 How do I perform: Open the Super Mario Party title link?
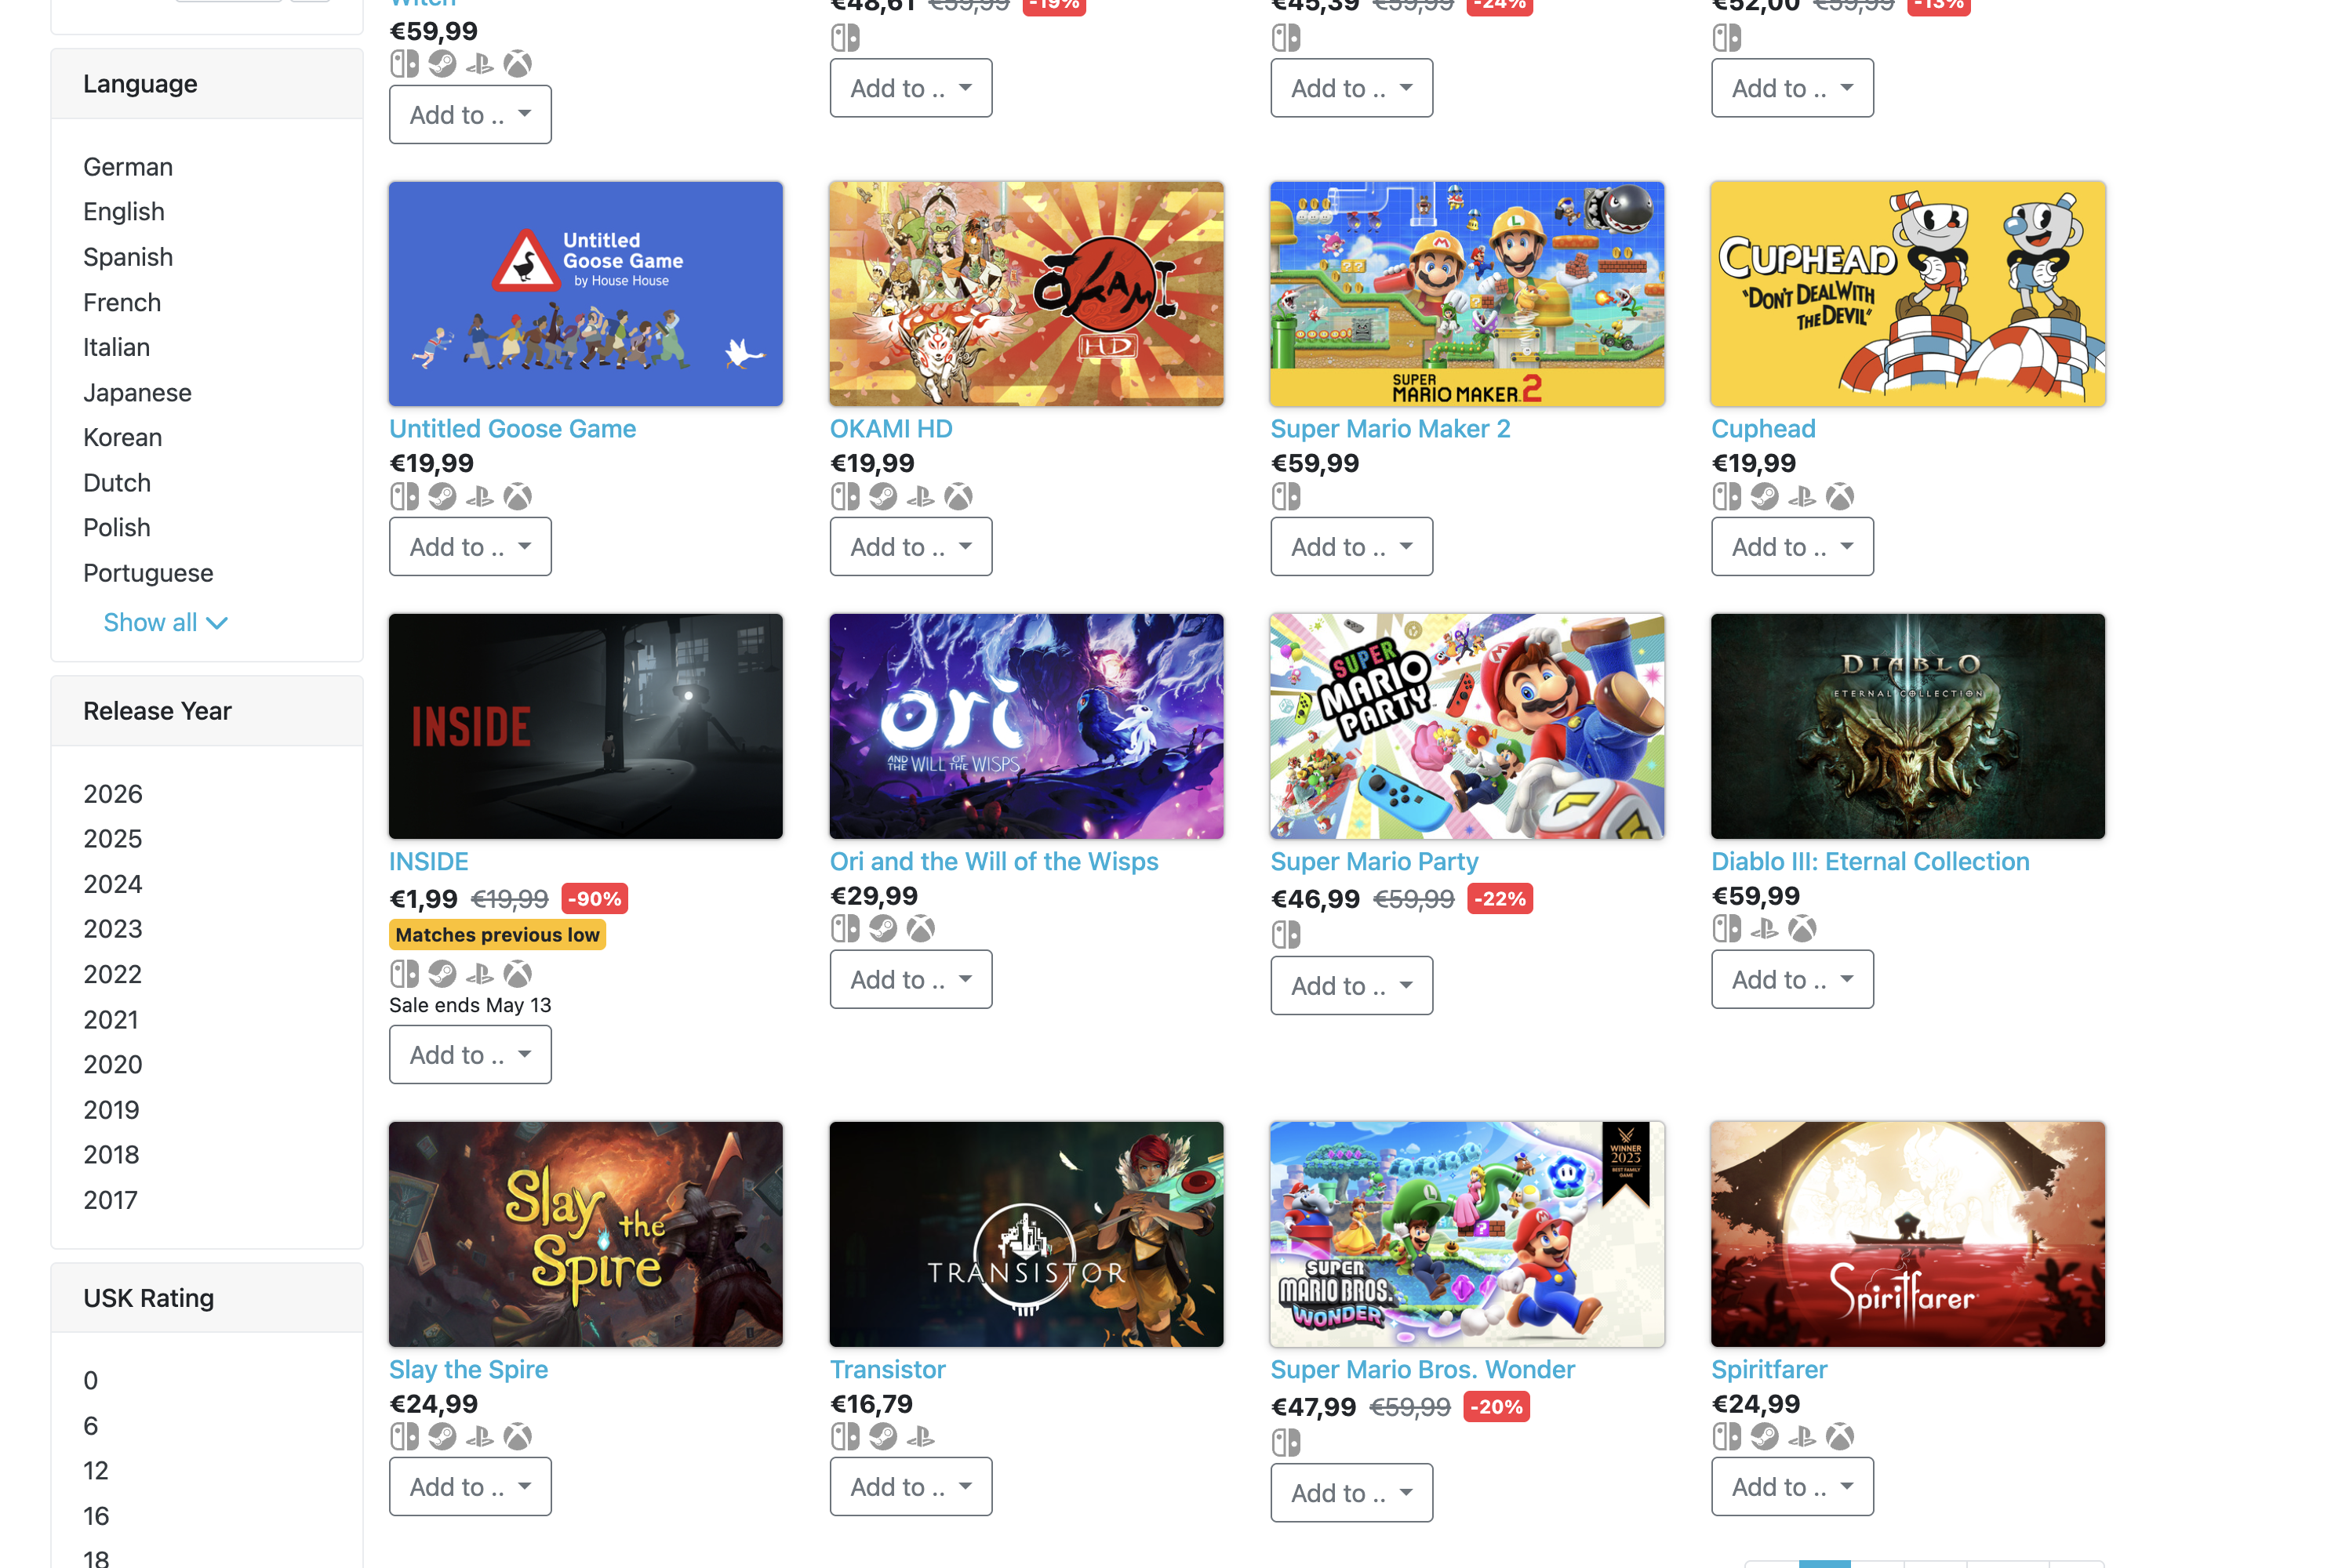(1373, 861)
